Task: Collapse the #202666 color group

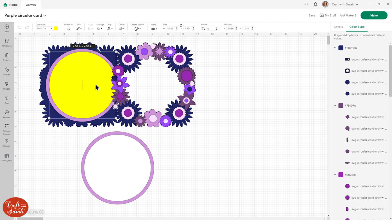Action: point(335,48)
